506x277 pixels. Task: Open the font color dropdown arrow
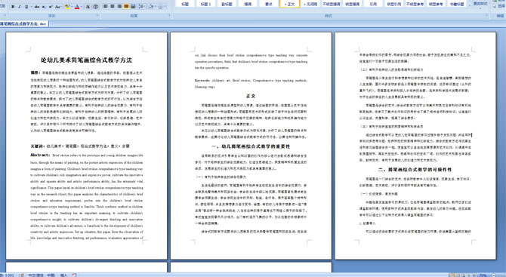pos(82,7)
